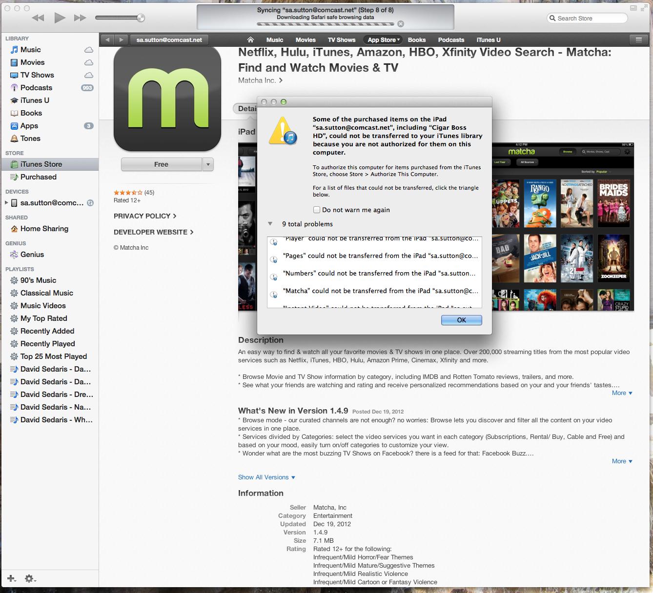Open the Podcasts store tab
Screen dimensions: 653x593
click(x=451, y=40)
